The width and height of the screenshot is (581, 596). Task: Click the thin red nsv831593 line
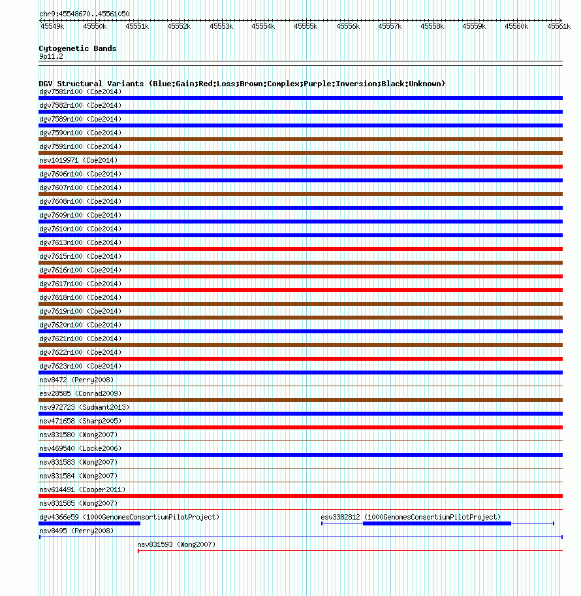pyautogui.click(x=350, y=551)
